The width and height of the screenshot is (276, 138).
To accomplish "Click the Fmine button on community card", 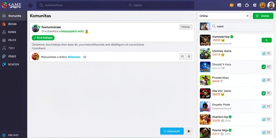I will [186, 27].
